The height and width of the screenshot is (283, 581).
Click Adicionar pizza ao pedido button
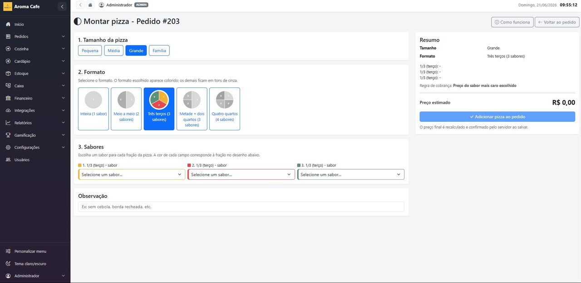point(497,117)
